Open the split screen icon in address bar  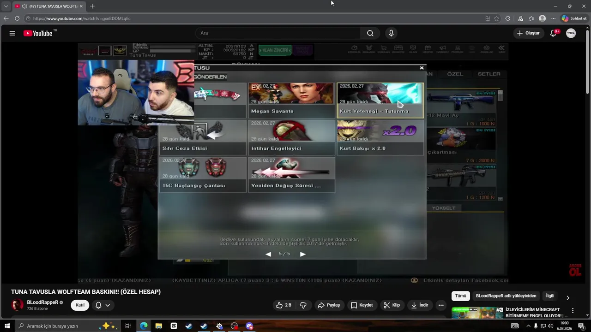point(488,18)
